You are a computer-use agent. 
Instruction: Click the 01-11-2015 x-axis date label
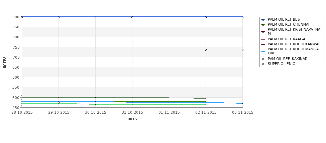point(169,113)
